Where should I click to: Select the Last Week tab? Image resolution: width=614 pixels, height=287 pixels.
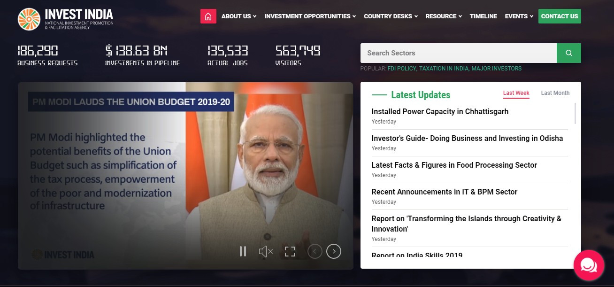516,93
